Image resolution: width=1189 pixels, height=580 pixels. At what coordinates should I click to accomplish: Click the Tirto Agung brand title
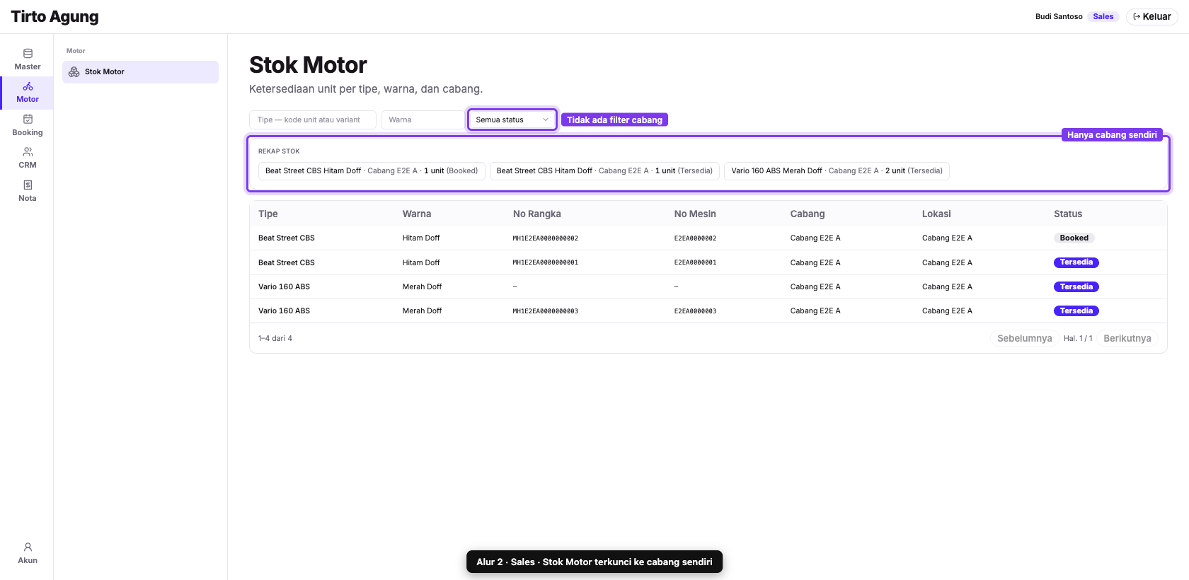tap(54, 17)
